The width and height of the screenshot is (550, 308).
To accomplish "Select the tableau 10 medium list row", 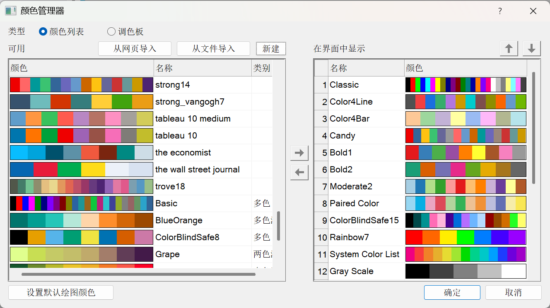I will [x=193, y=119].
